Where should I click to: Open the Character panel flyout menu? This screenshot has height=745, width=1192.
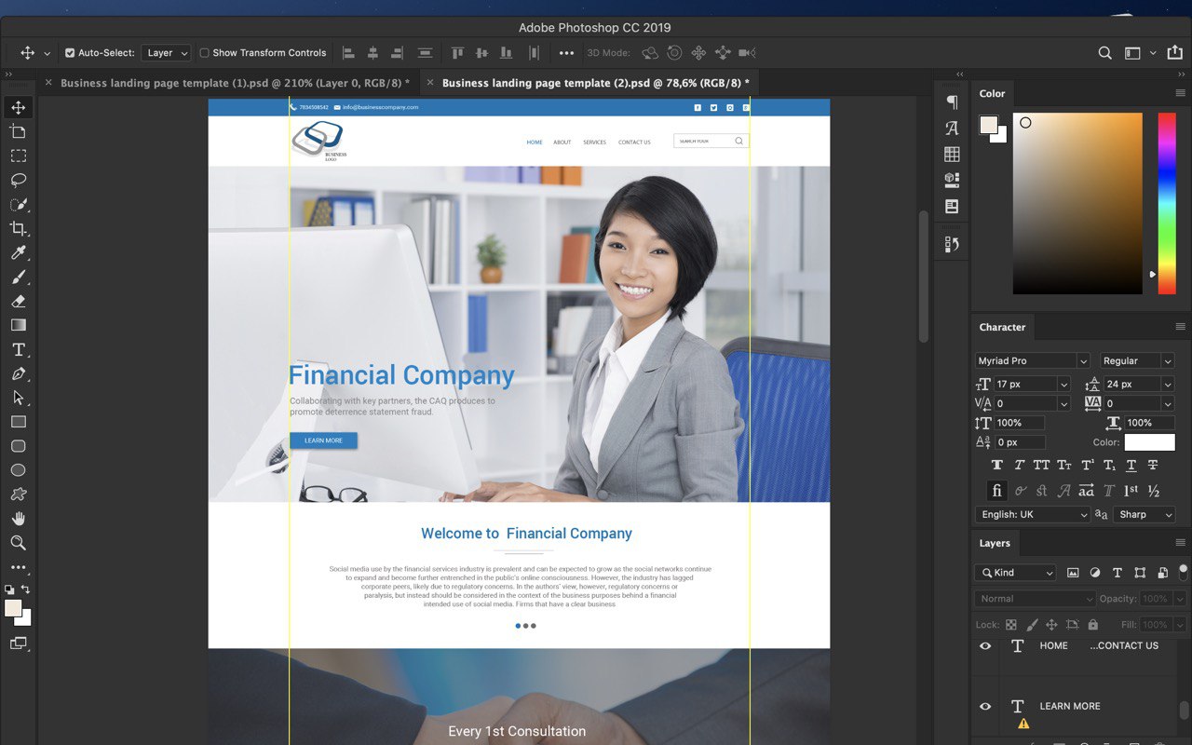[1180, 327]
